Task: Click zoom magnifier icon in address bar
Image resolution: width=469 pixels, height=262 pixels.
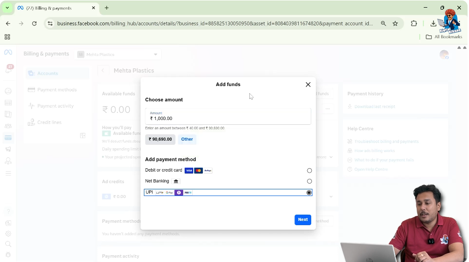Action: point(383,23)
